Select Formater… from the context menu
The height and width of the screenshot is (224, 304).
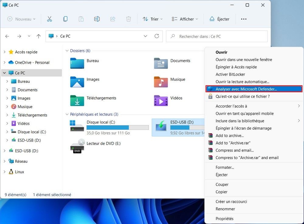225,167
